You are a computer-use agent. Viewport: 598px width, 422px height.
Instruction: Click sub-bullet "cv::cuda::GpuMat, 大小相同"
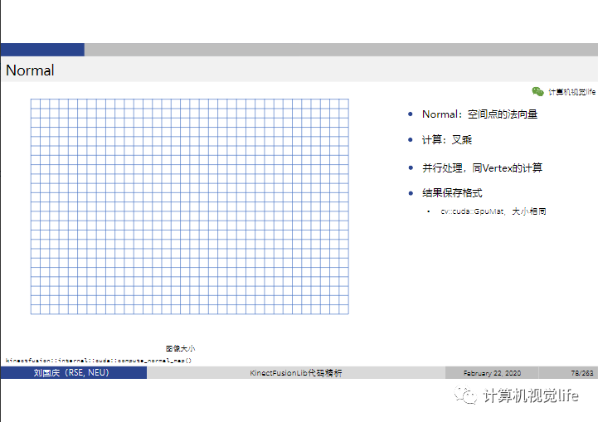[x=493, y=211]
